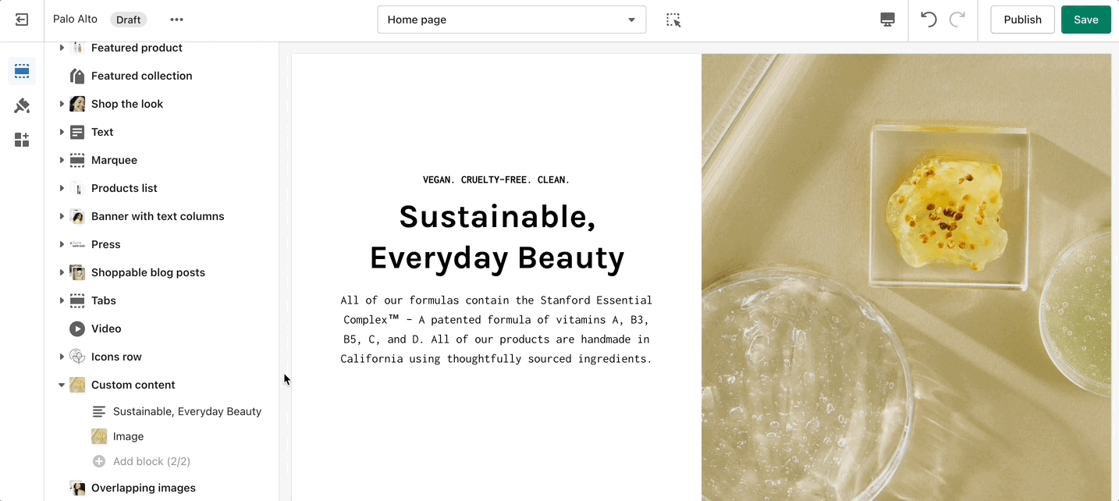Image resolution: width=1119 pixels, height=501 pixels.
Task: Expand the Shop the look section
Action: point(62,104)
